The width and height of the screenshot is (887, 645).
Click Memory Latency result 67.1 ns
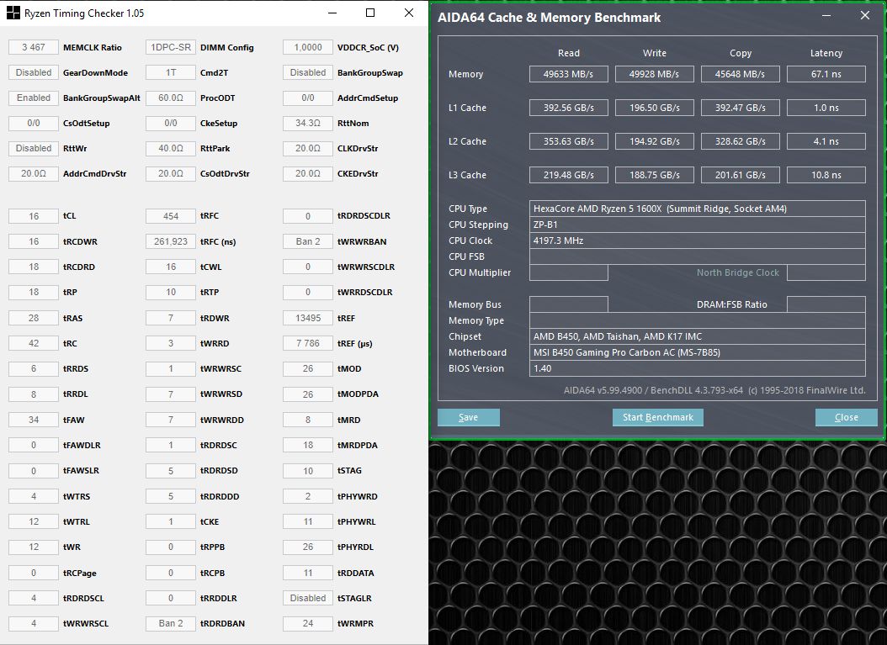826,74
